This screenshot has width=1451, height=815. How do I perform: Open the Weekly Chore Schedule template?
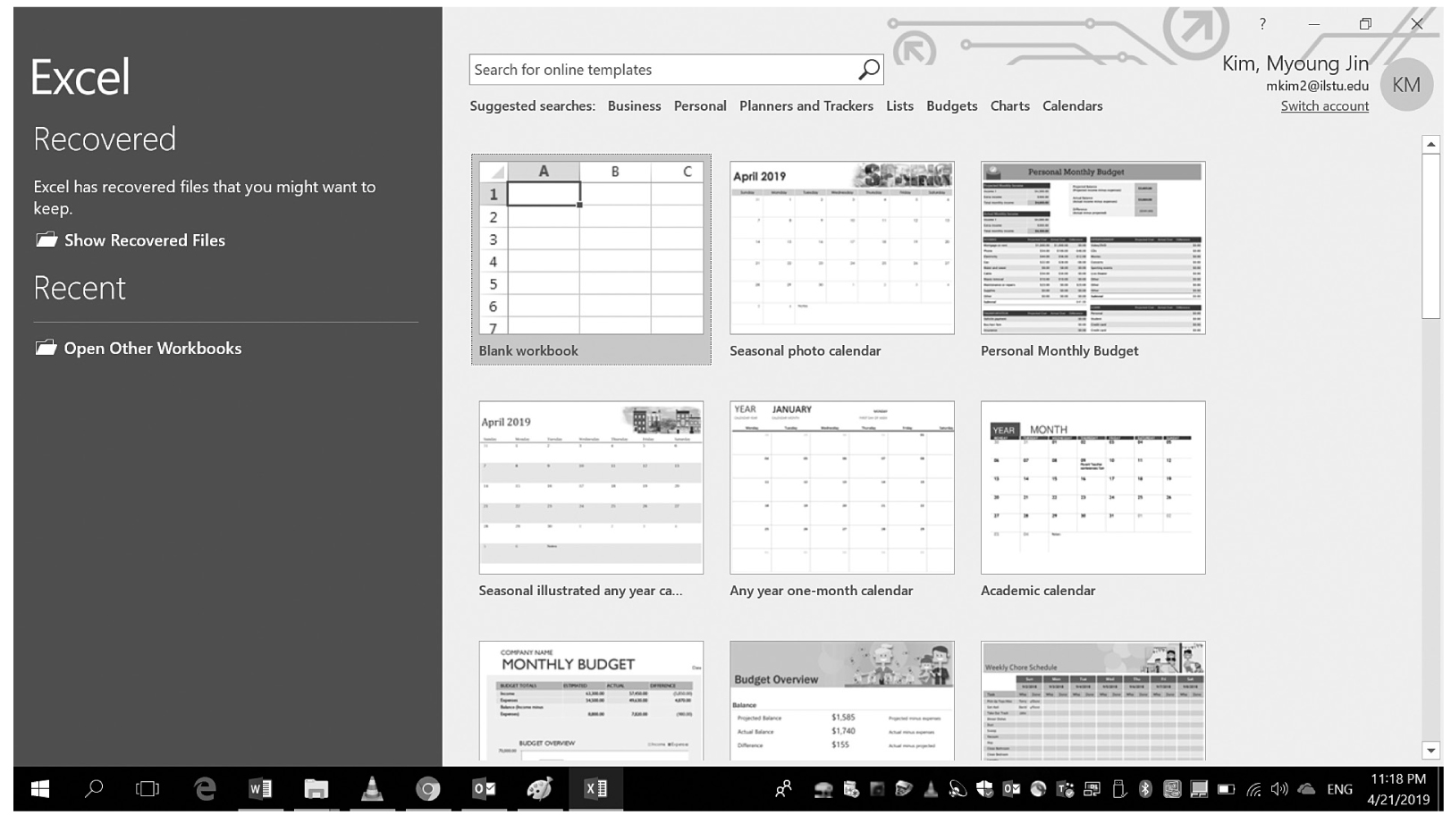(1092, 701)
